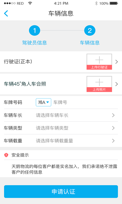Tap the red 上传行驶证 label

point(99,67)
